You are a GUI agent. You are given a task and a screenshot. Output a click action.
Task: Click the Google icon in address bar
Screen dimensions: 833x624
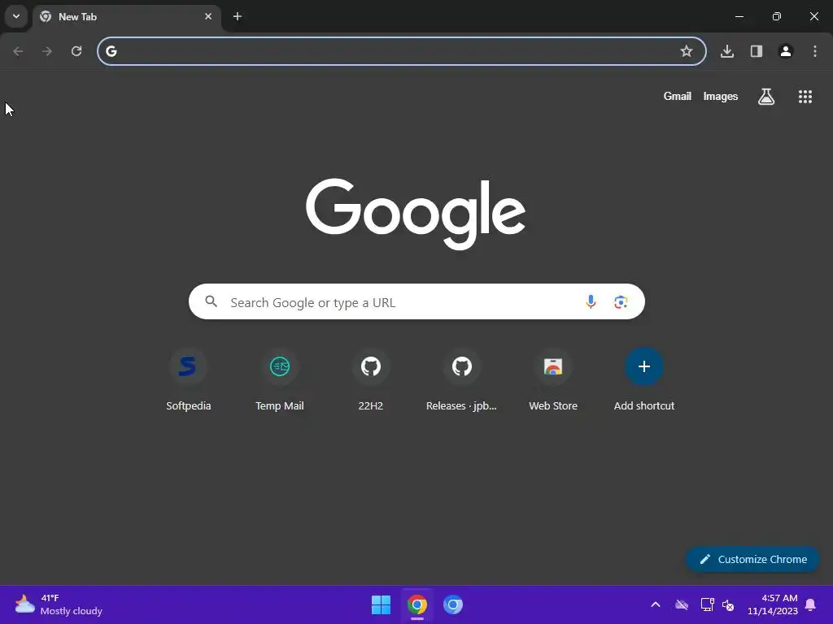click(x=111, y=51)
